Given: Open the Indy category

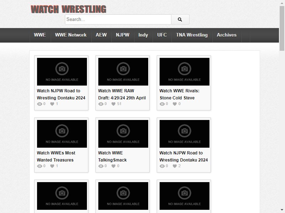Looking at the screenshot, I should tap(143, 35).
